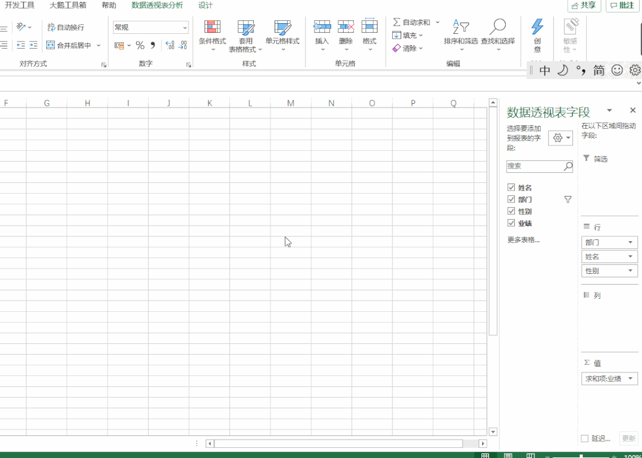Open 排序和筛选 sort and filter icon

(461, 26)
